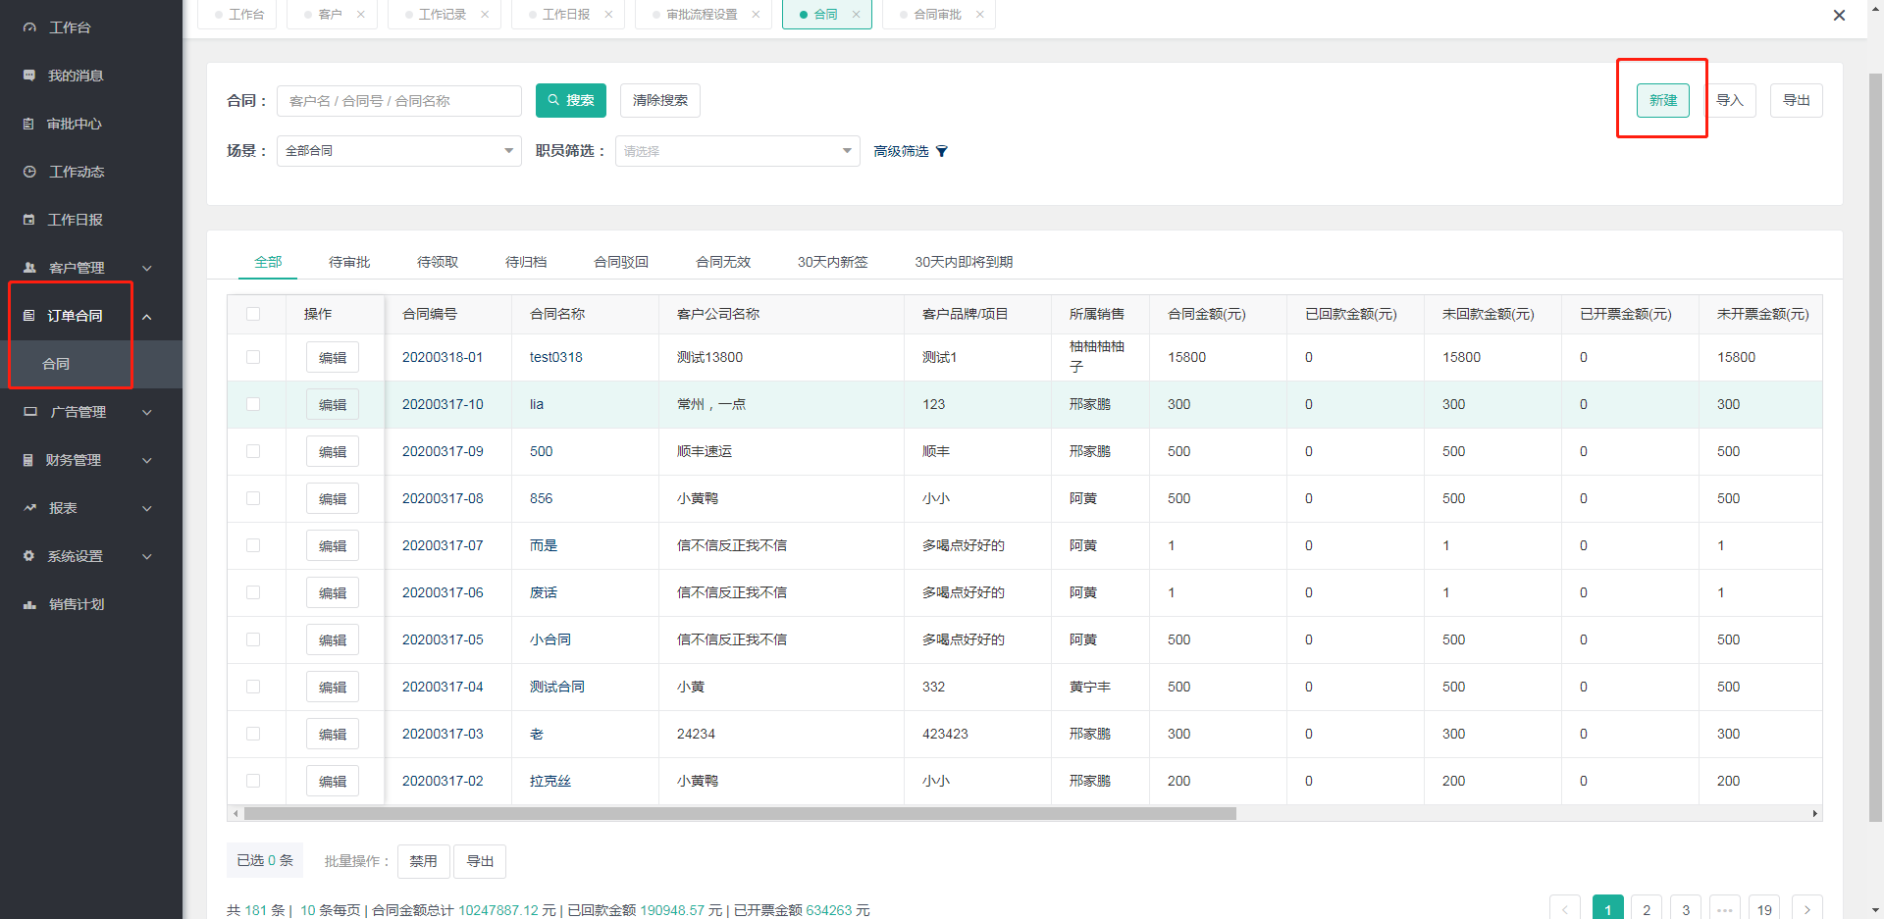1884x919 pixels.
Task: Go to next page arrow in pagination
Action: point(1807,909)
